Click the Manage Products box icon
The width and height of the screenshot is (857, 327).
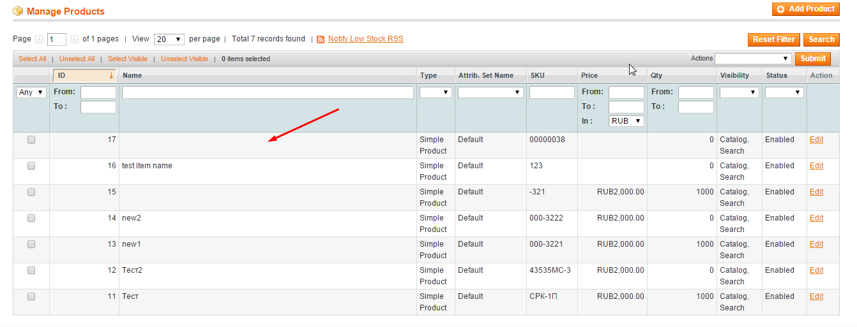pos(18,11)
